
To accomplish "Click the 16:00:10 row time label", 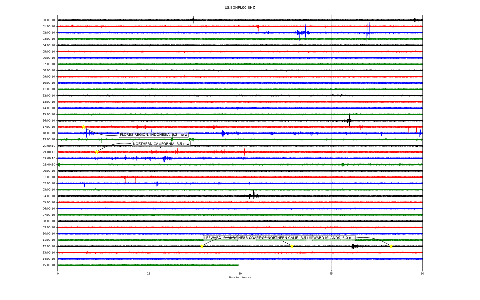I will pyautogui.click(x=49, y=121).
